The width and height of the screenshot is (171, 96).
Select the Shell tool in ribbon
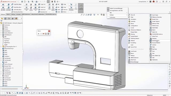pos(58,12)
